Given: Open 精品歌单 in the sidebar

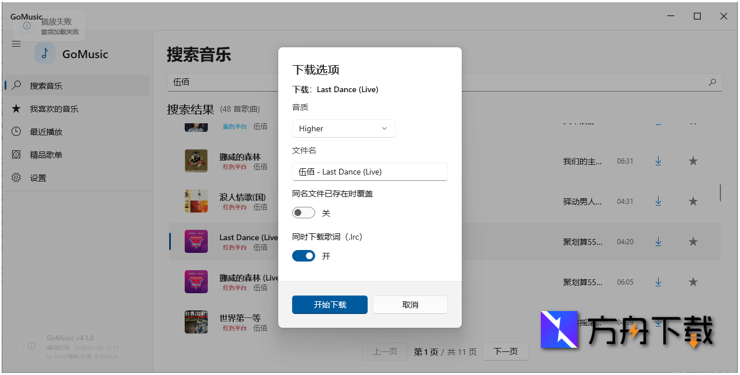Looking at the screenshot, I should click(x=17, y=154).
